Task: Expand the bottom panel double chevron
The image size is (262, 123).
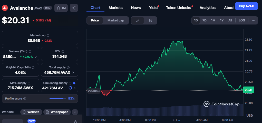Action: tap(75, 121)
